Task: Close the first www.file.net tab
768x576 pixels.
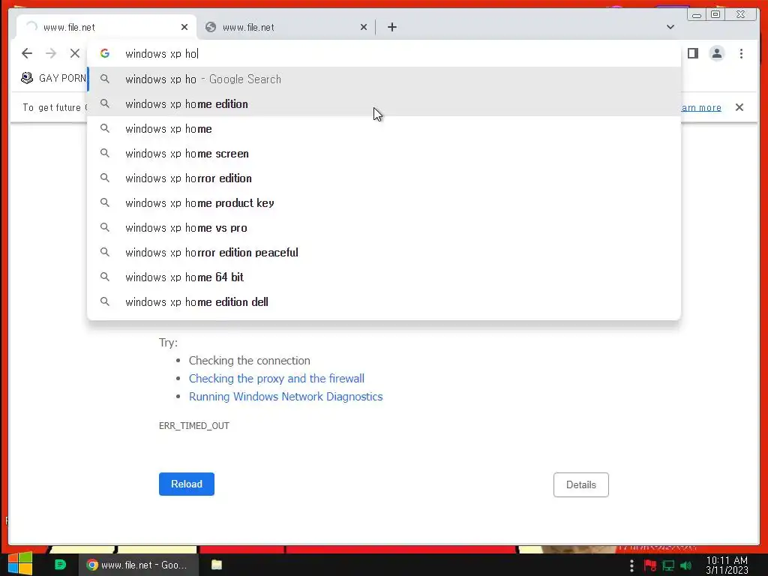Action: click(x=184, y=27)
